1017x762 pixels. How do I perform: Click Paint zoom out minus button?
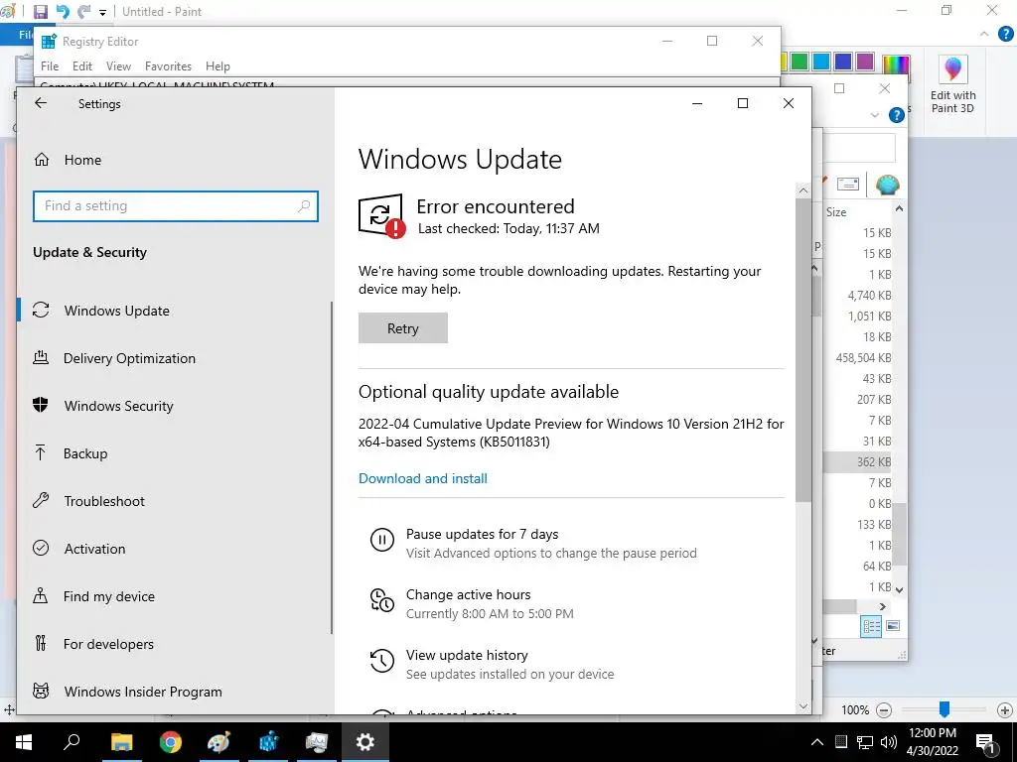(x=884, y=710)
